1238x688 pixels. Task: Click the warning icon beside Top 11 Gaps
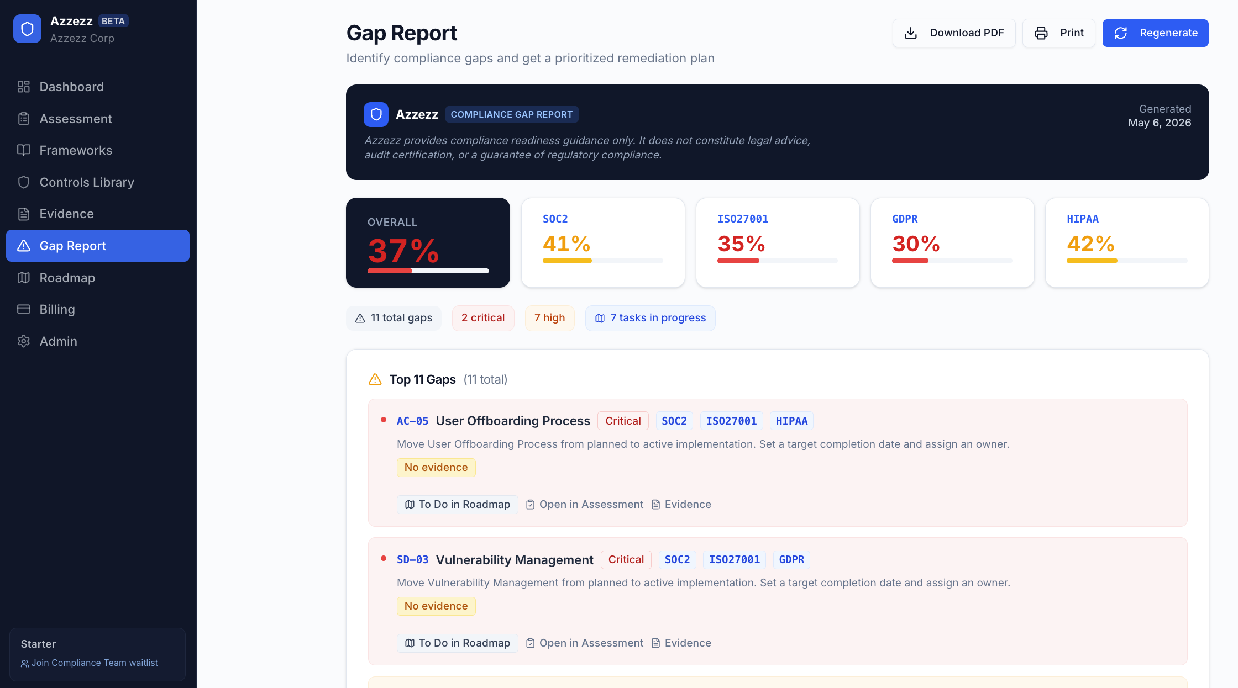coord(375,379)
